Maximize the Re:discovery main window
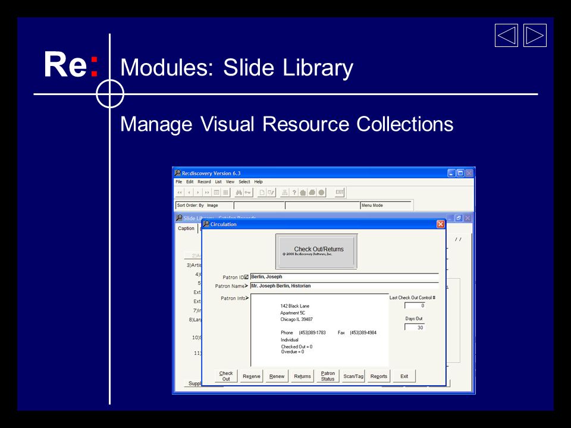The width and height of the screenshot is (571, 428). point(460,173)
